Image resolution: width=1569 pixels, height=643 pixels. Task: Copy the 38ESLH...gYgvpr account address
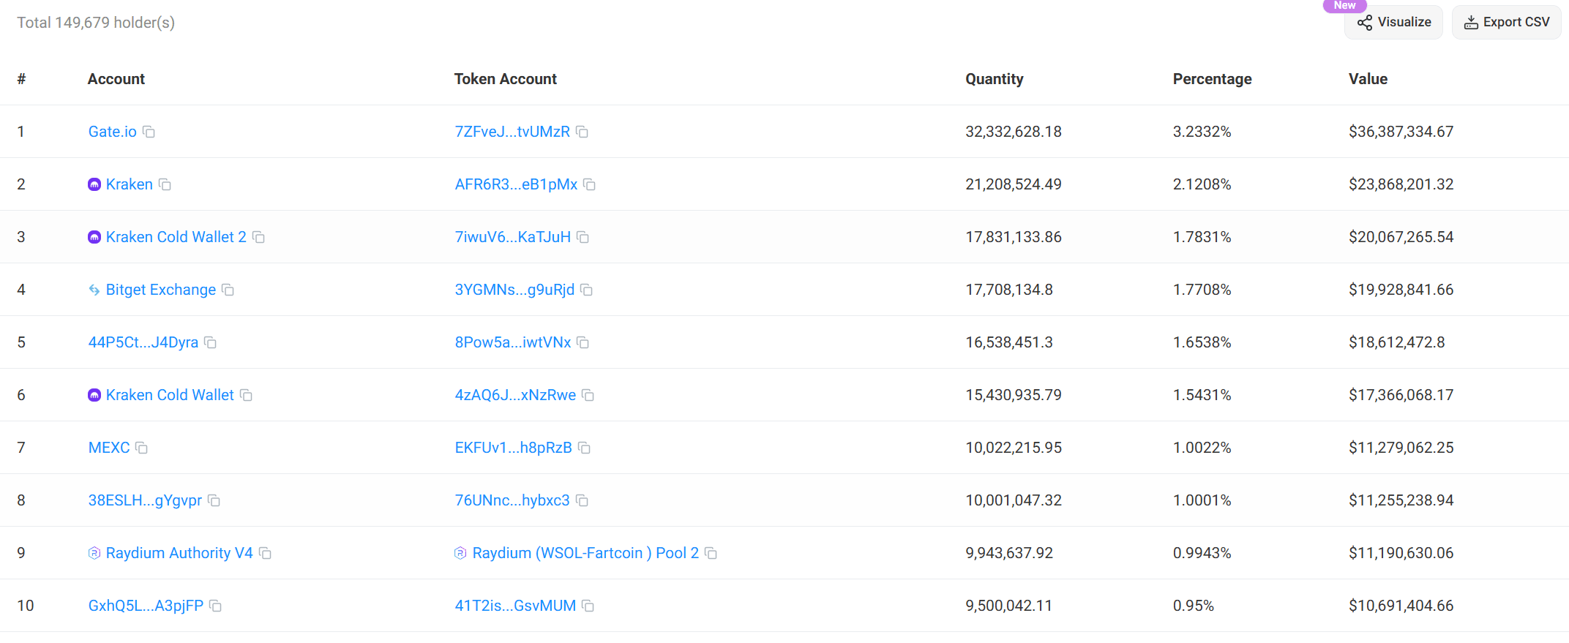click(214, 500)
